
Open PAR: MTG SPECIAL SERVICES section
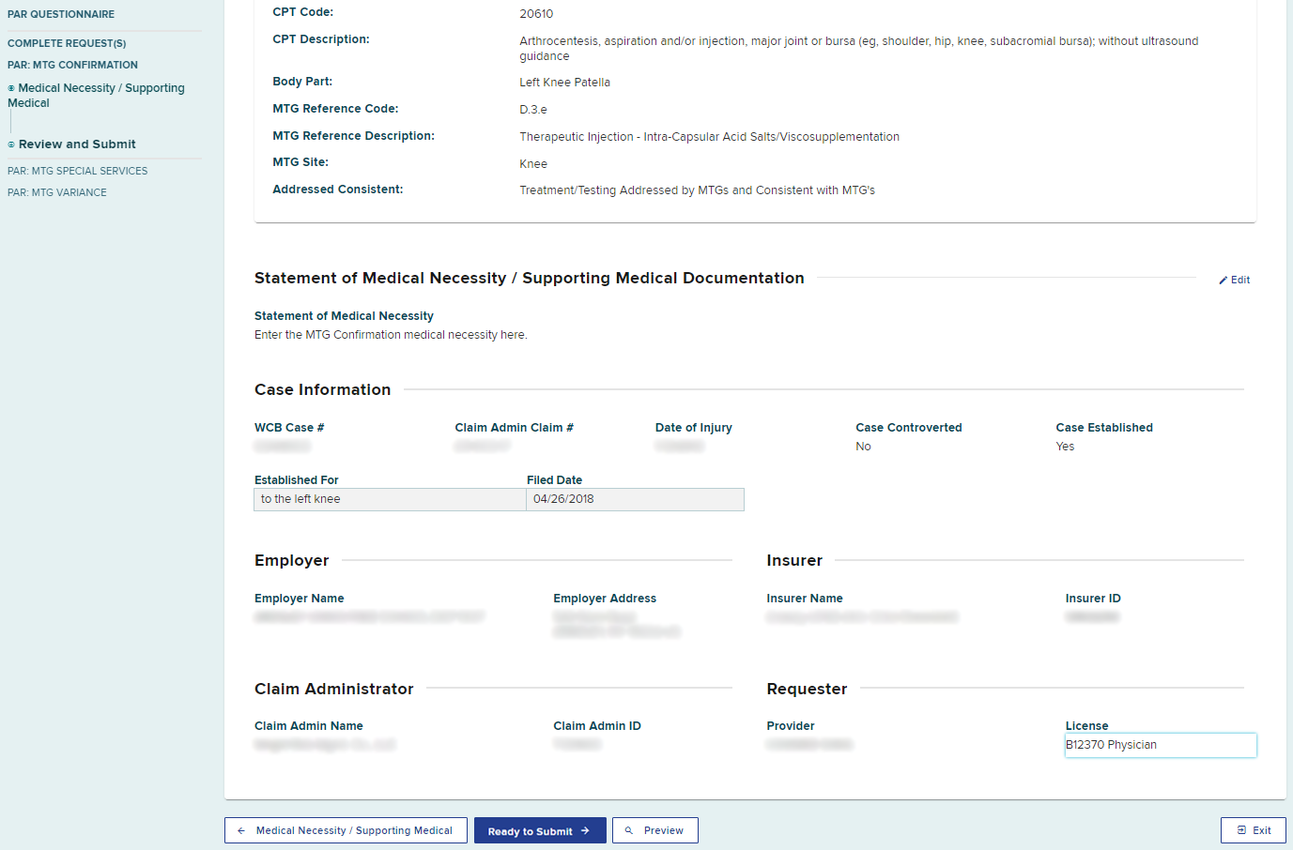point(77,171)
